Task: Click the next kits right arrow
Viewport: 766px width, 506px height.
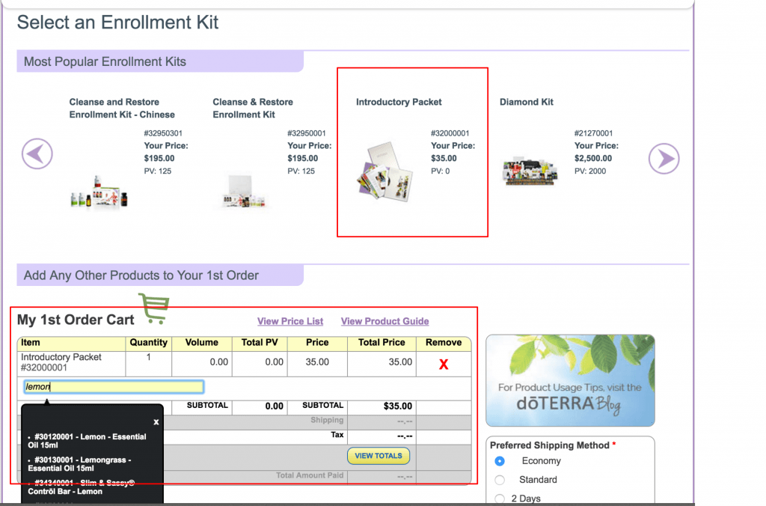Action: 664,159
